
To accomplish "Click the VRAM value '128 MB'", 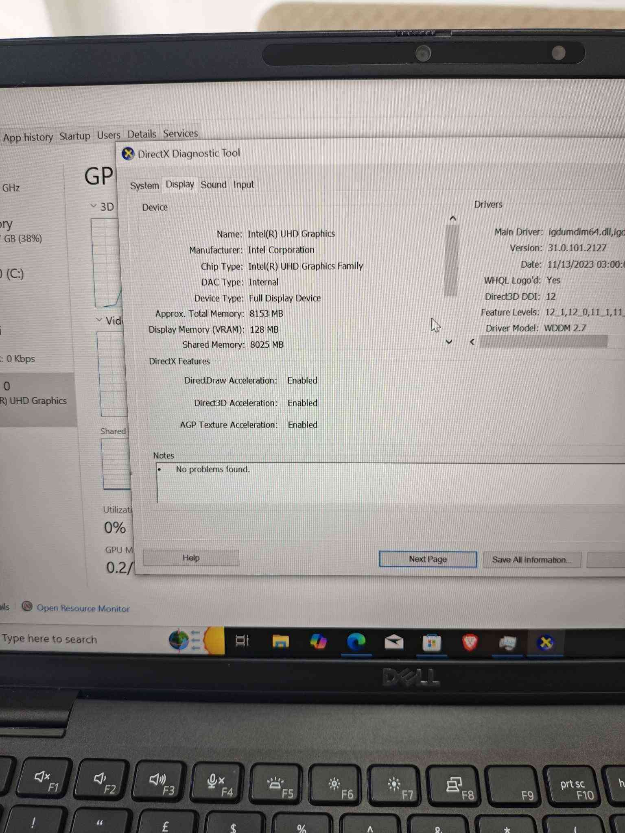I will tap(264, 329).
